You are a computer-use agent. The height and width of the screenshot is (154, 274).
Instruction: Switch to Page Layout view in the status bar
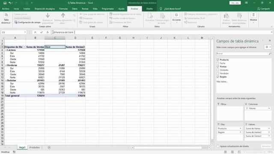point(232,152)
